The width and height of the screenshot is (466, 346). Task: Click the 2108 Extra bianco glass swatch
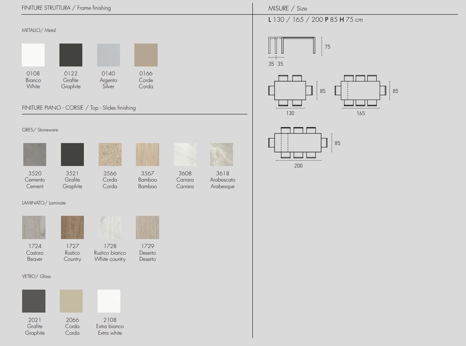click(109, 301)
